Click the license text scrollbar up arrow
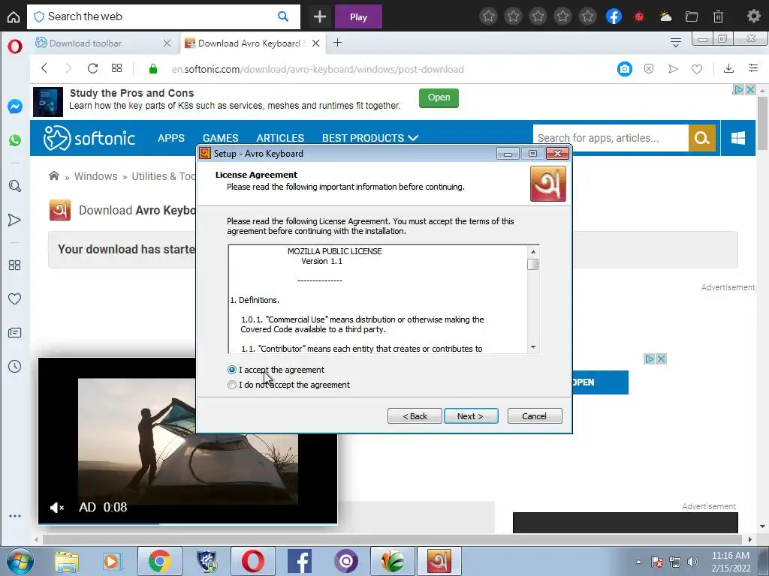Screen dimensions: 769x576 [x=533, y=252]
